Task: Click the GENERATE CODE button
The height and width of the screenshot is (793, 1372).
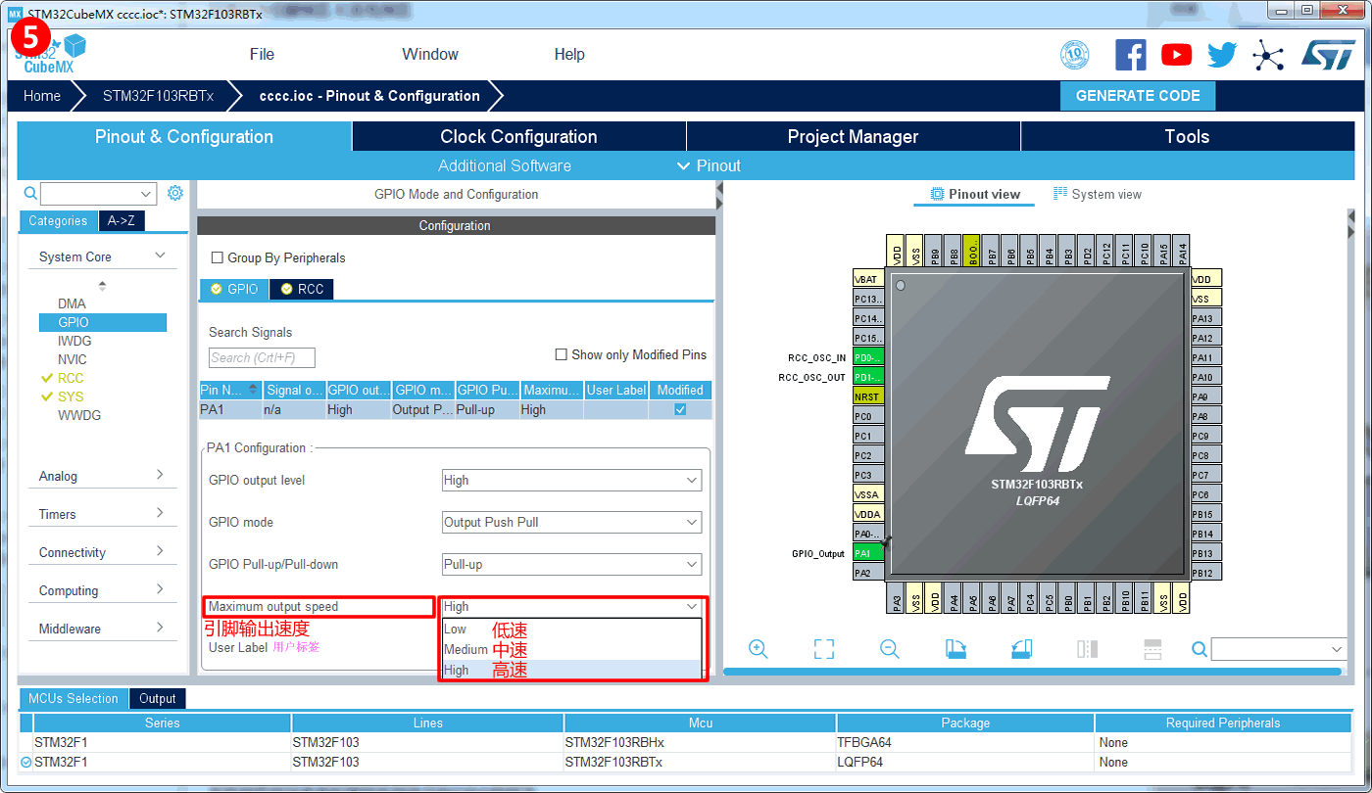Action: pos(1137,96)
